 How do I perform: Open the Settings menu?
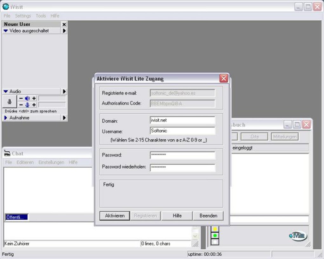tap(23, 16)
